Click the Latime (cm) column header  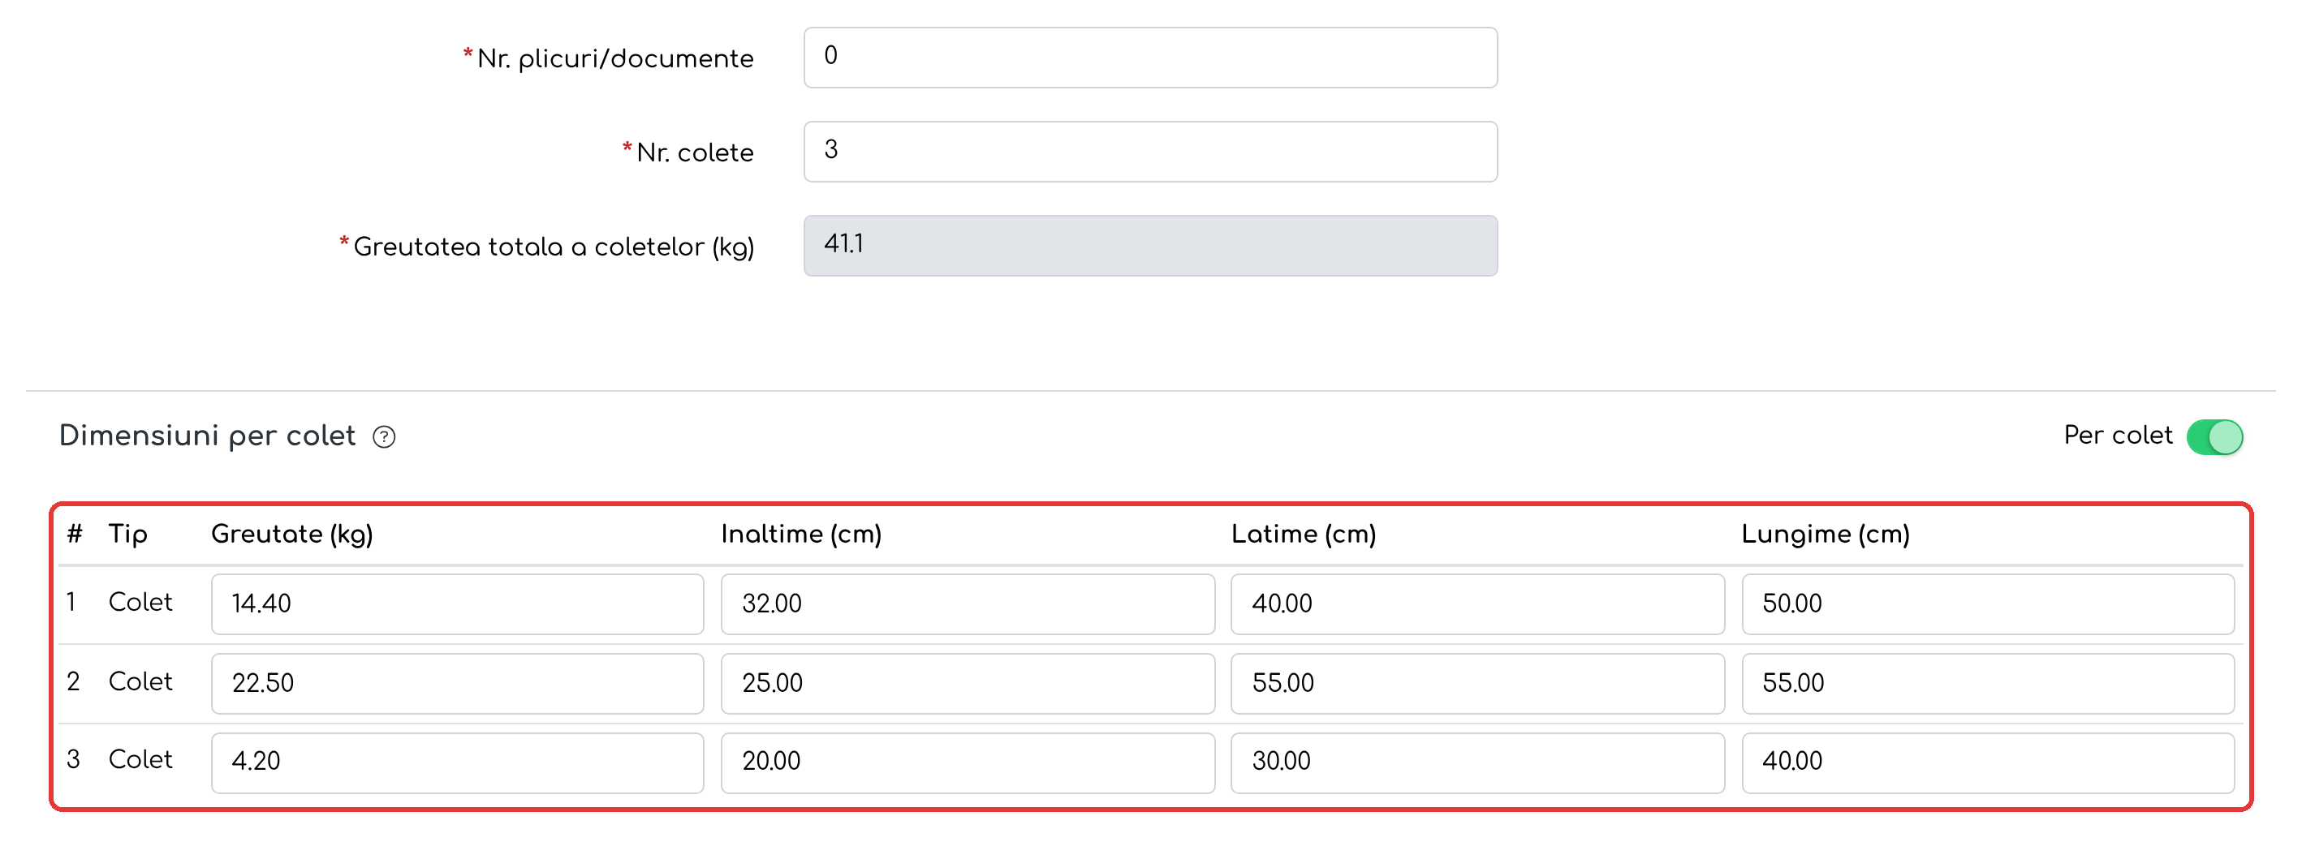click(1304, 534)
